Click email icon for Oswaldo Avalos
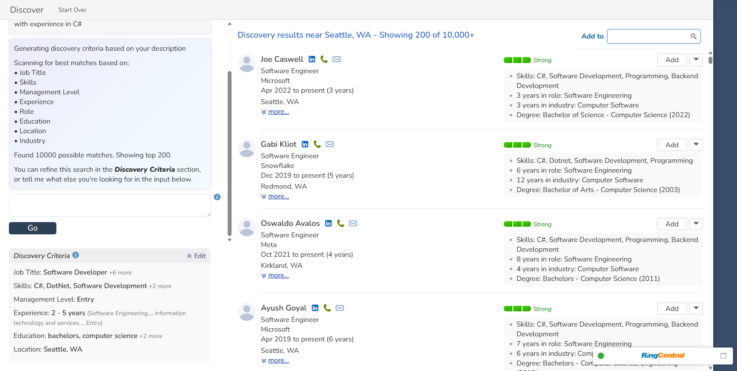 pos(353,223)
